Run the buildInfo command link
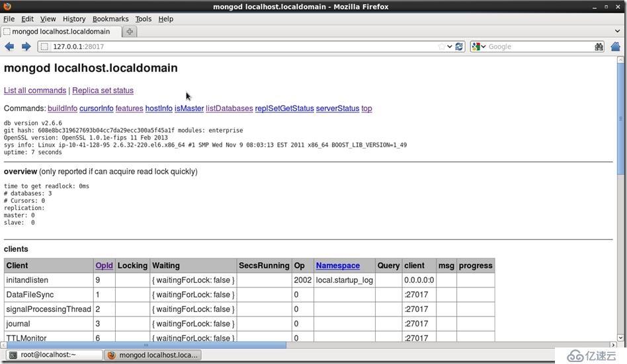627x364 pixels. (x=62, y=108)
